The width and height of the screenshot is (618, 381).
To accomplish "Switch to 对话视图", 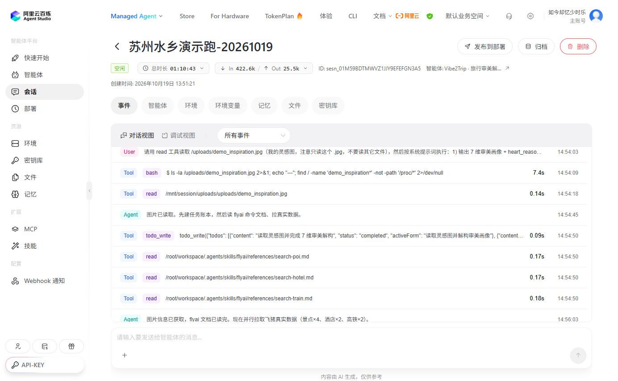I will (x=137, y=135).
